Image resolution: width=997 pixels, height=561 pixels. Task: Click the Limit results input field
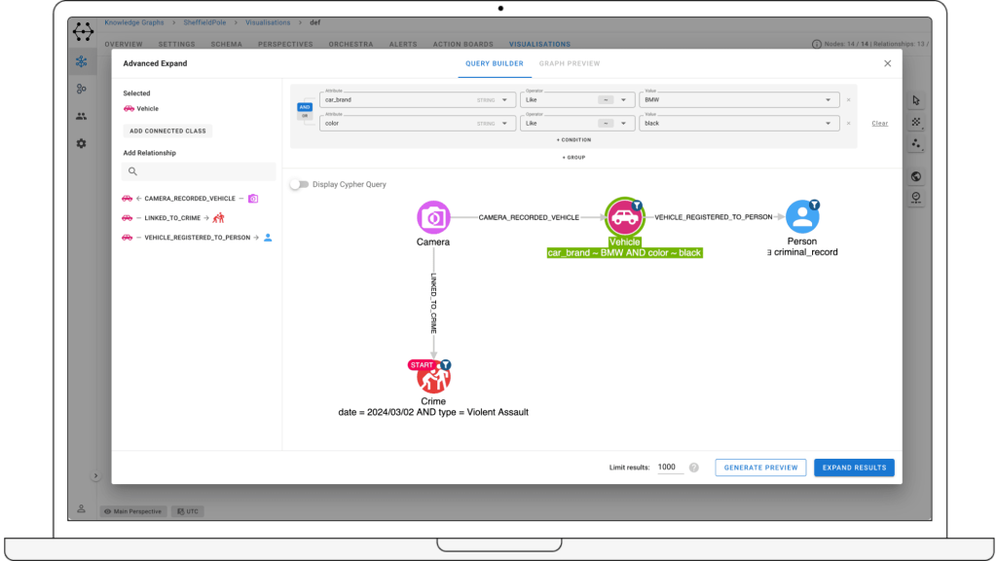click(670, 467)
